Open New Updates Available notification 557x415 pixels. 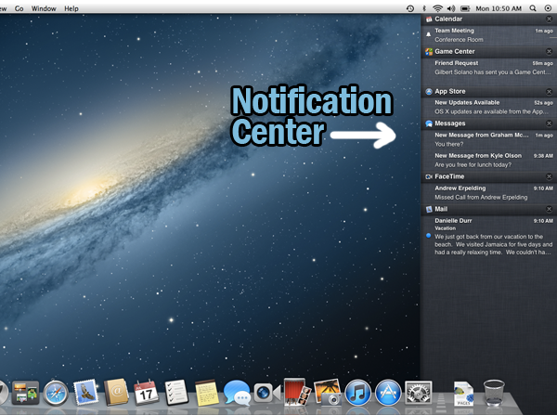[489, 107]
